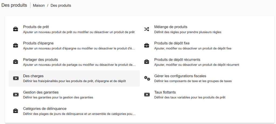
Task: Click the briefcase icon for Catégories de délinquance
Action: coord(16,111)
